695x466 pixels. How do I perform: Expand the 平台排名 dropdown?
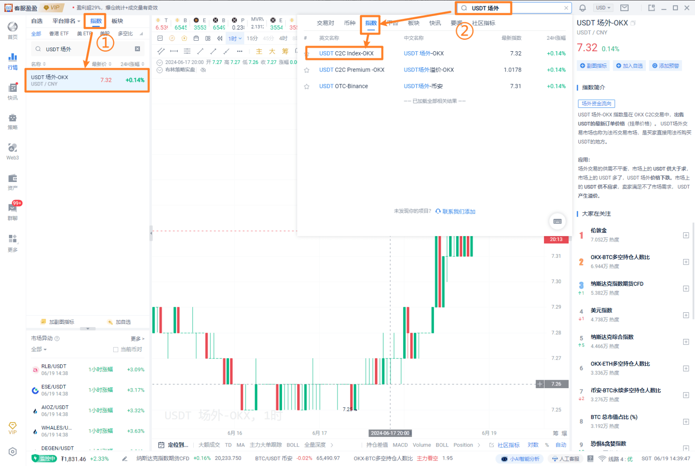pyautogui.click(x=66, y=21)
